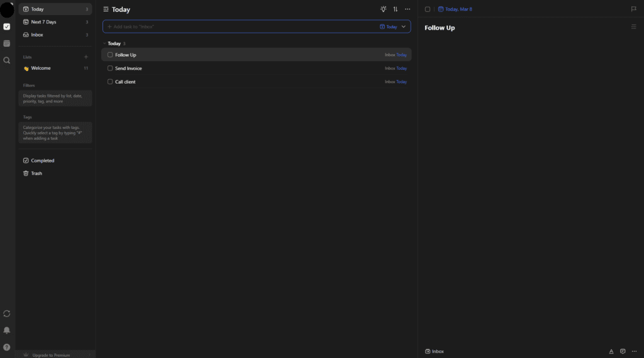Open the Help question mark icon
This screenshot has width=644, height=358.
(x=6, y=347)
